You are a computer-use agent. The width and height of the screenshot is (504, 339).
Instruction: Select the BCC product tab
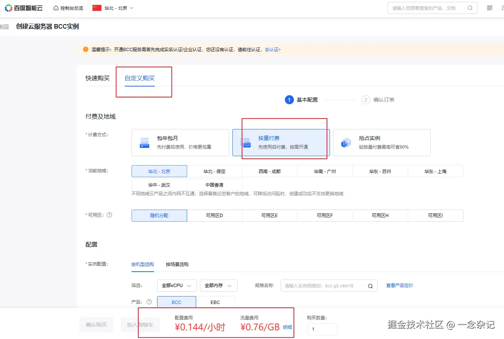pos(177,302)
